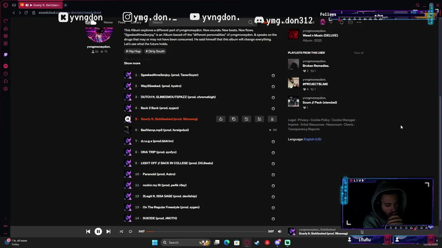
Task: Skip to previous track in player bar
Action: (x=88, y=231)
